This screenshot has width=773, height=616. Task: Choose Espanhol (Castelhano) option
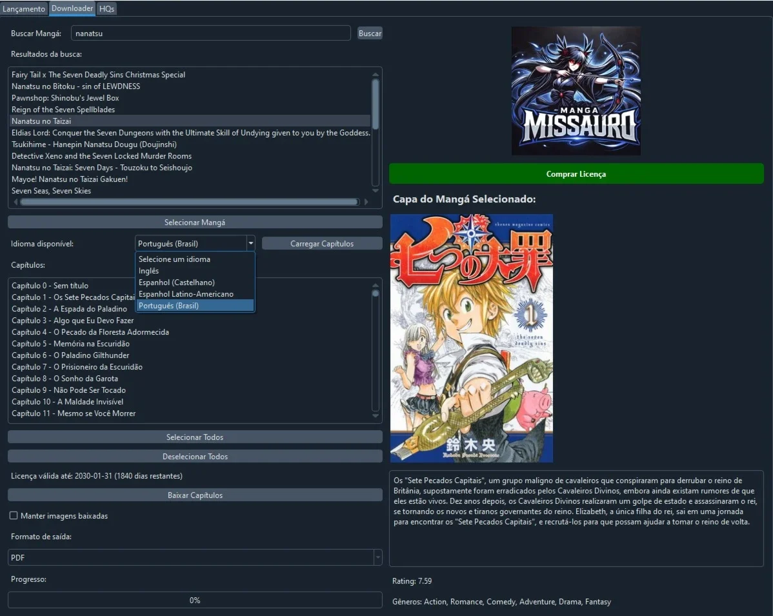coord(195,283)
